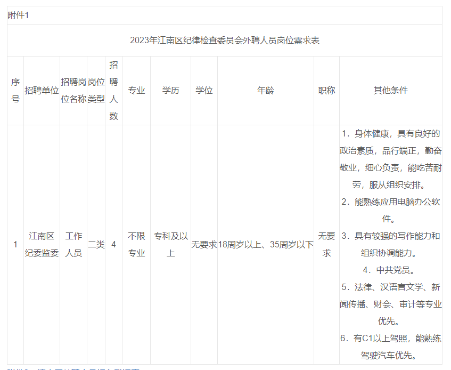The width and height of the screenshot is (451, 370).
Task: Click the 招聘人数 column header
Action: (113, 91)
